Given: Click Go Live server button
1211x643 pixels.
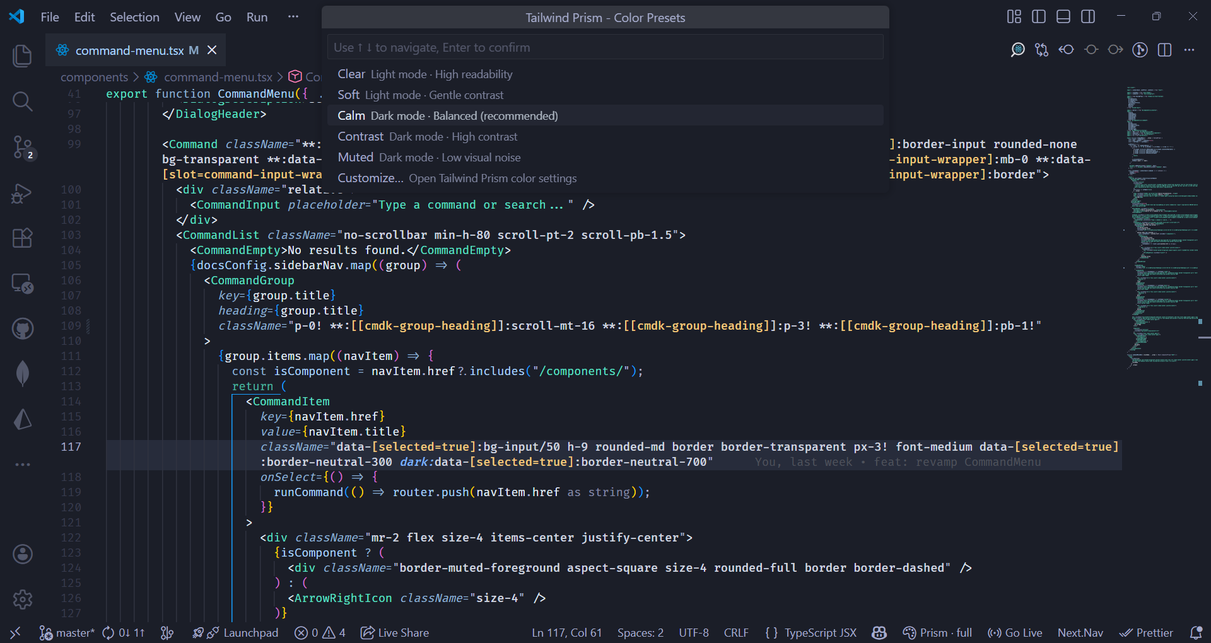Looking at the screenshot, I should 1015,632.
